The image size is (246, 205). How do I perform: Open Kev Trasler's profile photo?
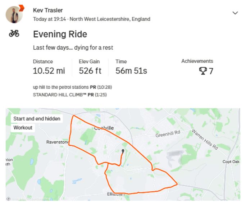point(14,15)
